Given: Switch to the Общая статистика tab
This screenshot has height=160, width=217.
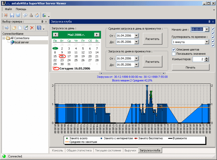Looking at the screenshot, I should (x=79, y=150).
